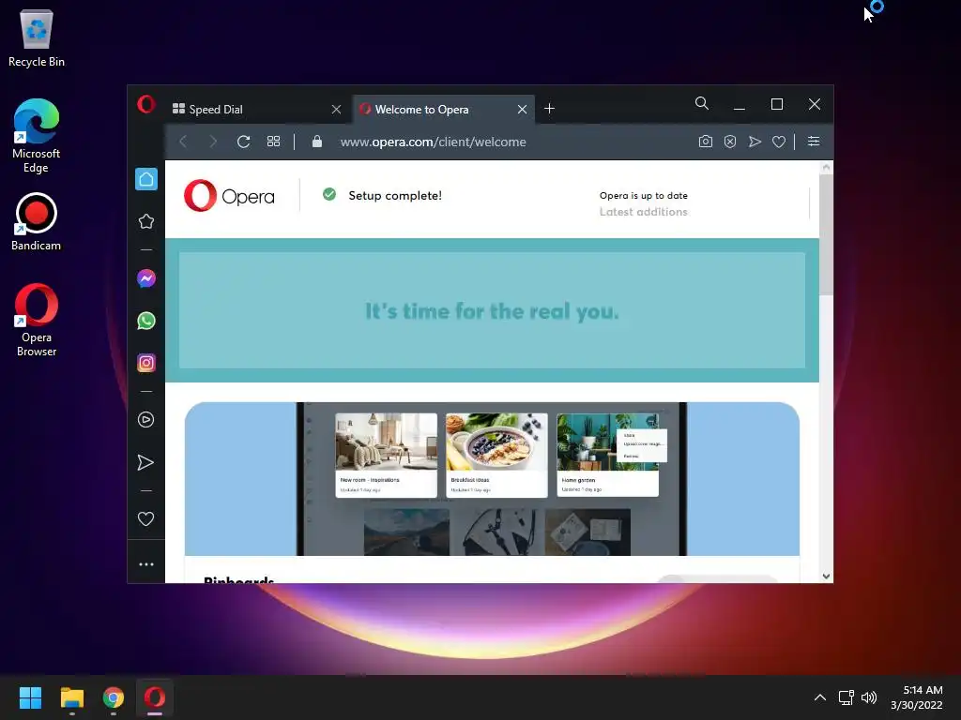Select the "Setup complete!" text
The image size is (961, 720).
pyautogui.click(x=395, y=195)
